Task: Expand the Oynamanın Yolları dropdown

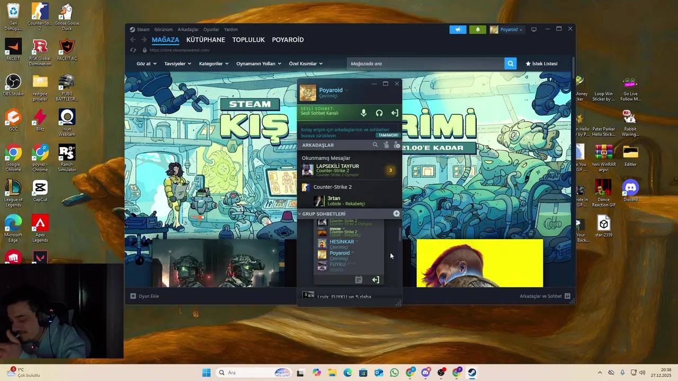Action: pyautogui.click(x=259, y=63)
